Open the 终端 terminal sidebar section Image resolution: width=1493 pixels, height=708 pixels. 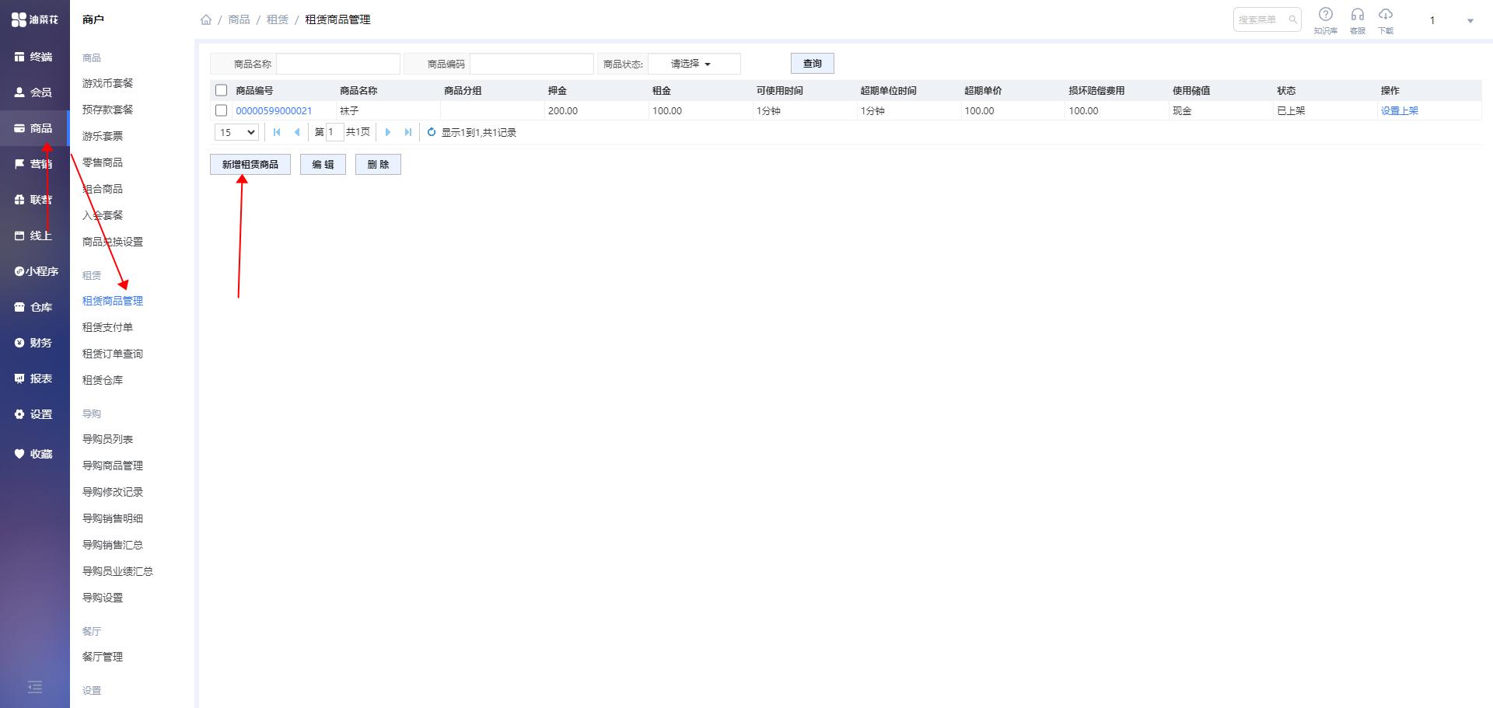tap(34, 57)
